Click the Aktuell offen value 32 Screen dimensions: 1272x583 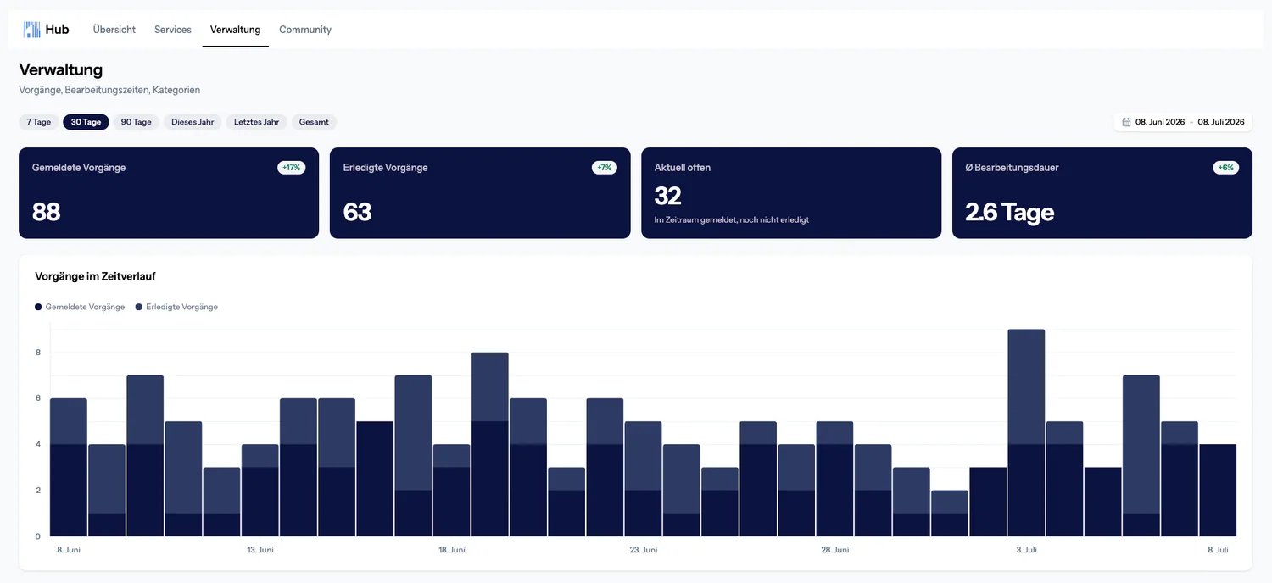[x=668, y=196]
